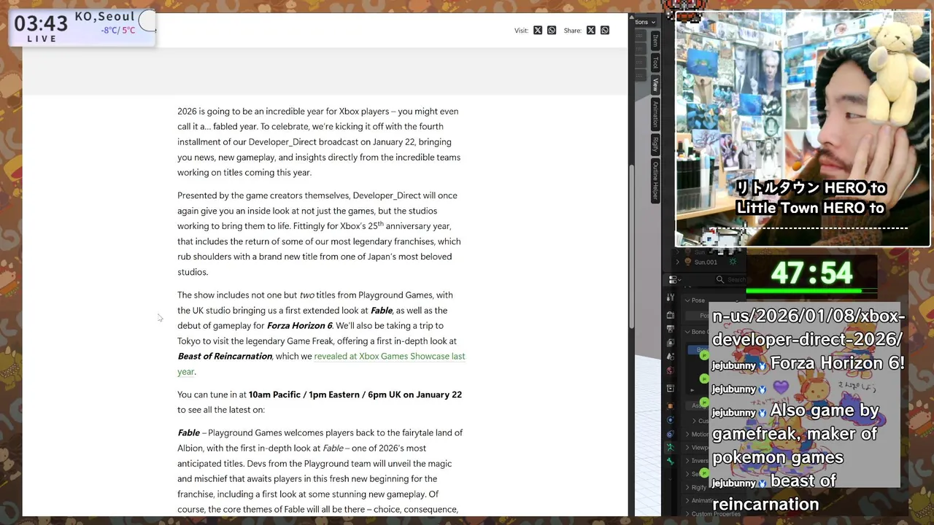934x525 pixels.
Task: Open the properties editor type dropdown
Action: tap(674, 280)
